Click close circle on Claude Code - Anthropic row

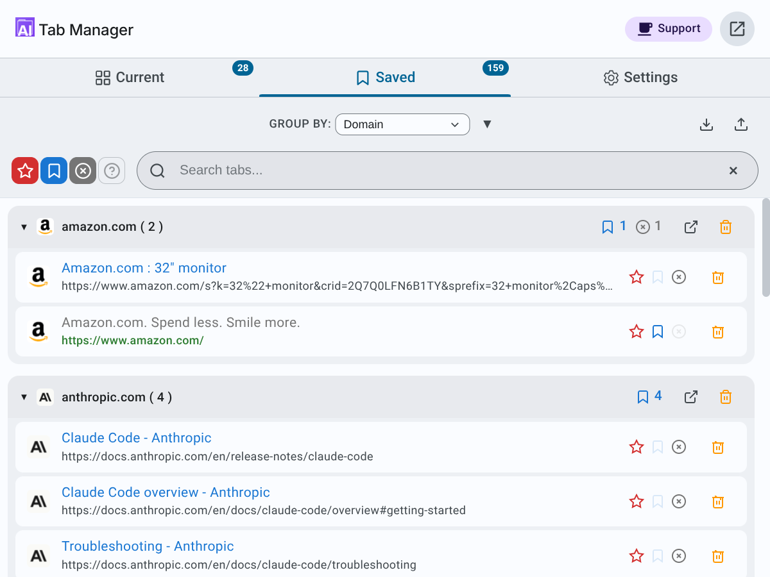coord(679,447)
